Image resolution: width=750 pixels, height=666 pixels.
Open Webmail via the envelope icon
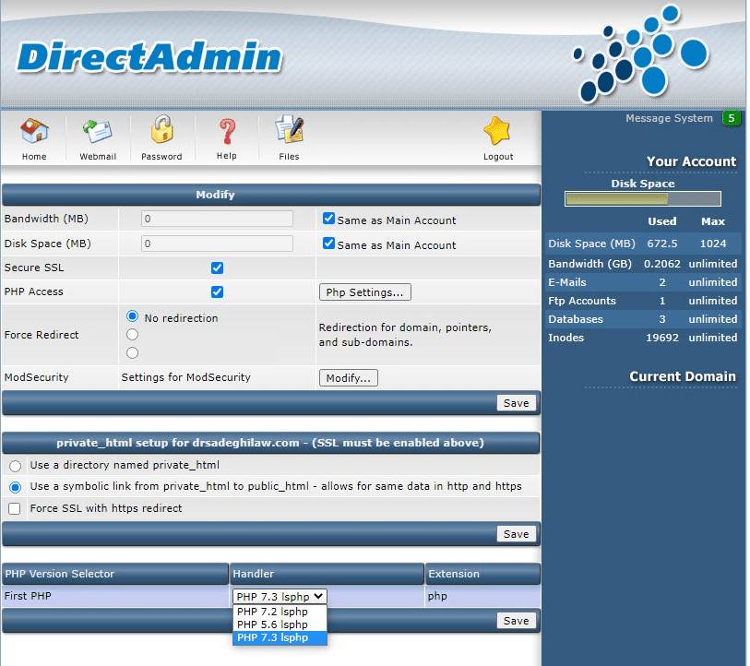(98, 132)
